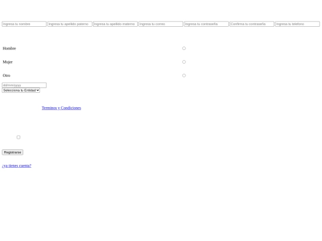Focus the 'Confirma tu contraseña' field
322x241 pixels.
pos(252,24)
